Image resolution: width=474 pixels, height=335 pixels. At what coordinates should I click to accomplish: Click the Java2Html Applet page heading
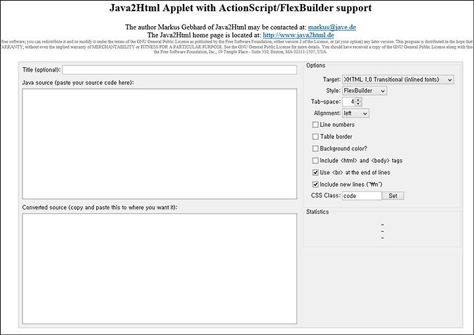click(x=241, y=8)
